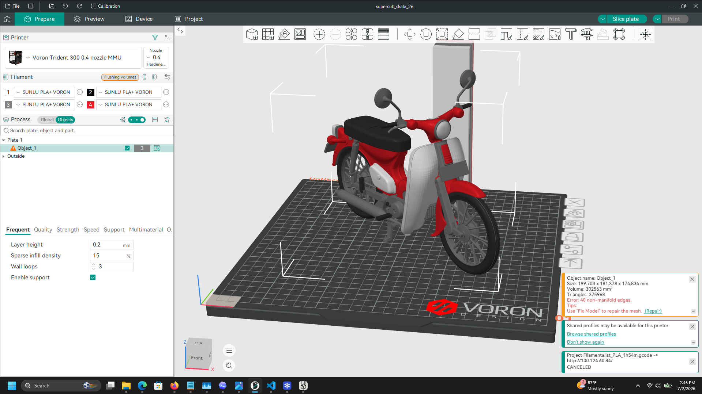Switch to the Device tab
Screen dimensions: 702x394
click(139, 19)
